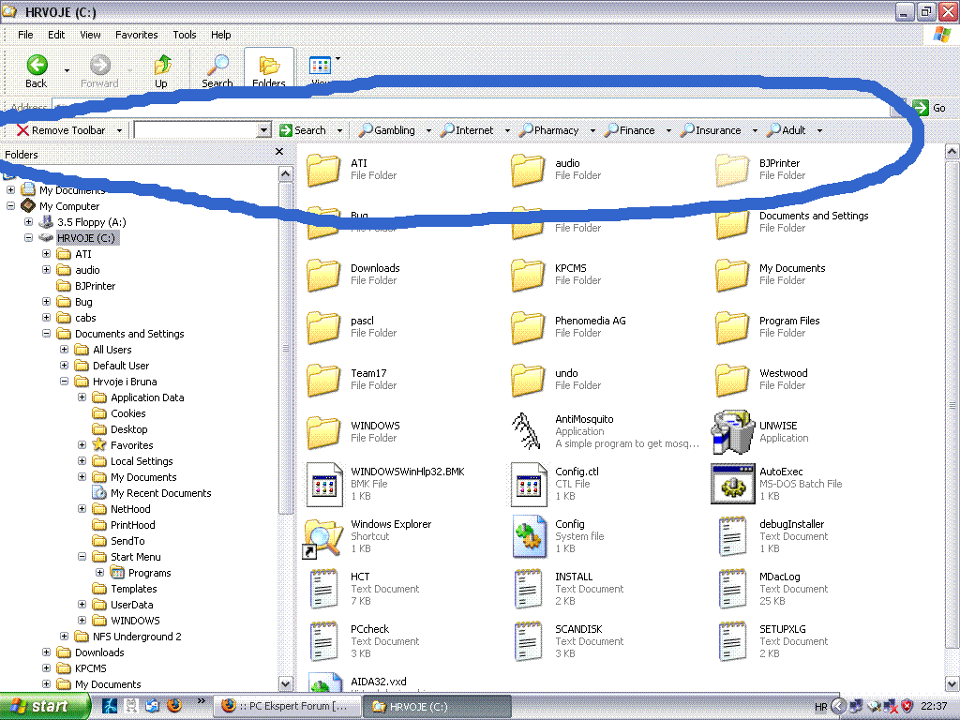
Task: Open the Search toolbar magnifier icon
Action: click(x=217, y=66)
